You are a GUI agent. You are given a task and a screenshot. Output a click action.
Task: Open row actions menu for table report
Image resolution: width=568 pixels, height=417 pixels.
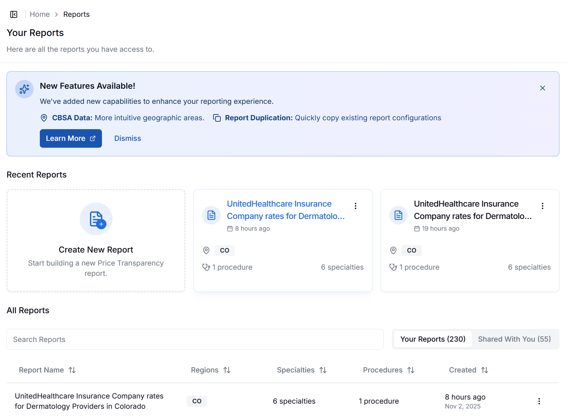pos(539,401)
